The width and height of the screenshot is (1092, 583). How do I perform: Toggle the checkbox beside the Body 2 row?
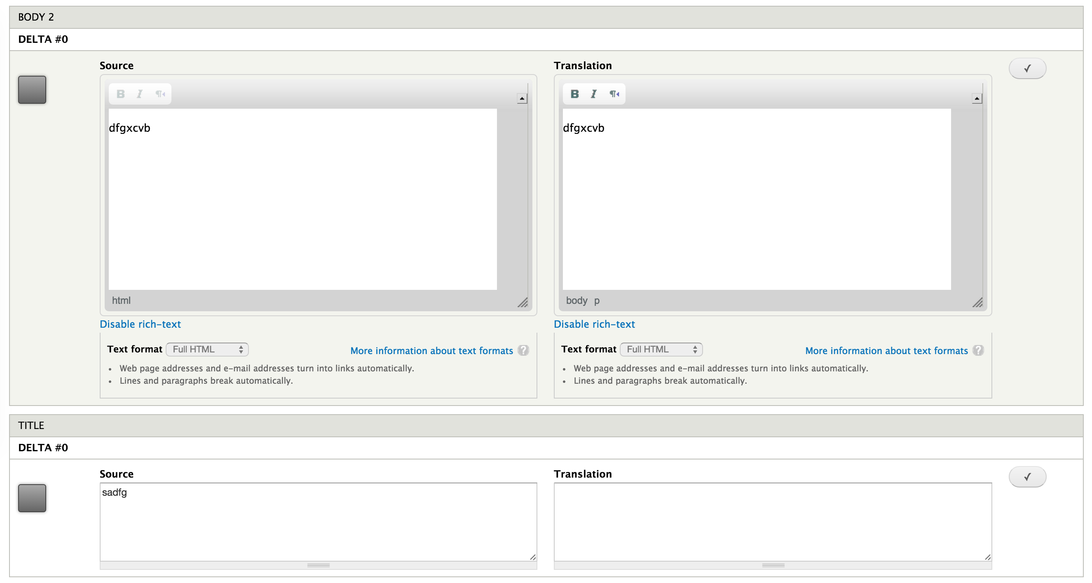(x=32, y=89)
